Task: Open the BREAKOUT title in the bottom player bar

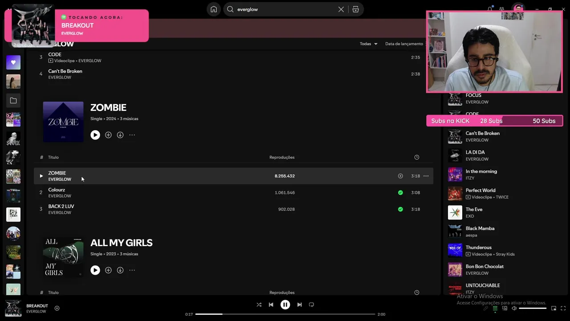Action: pos(37,306)
